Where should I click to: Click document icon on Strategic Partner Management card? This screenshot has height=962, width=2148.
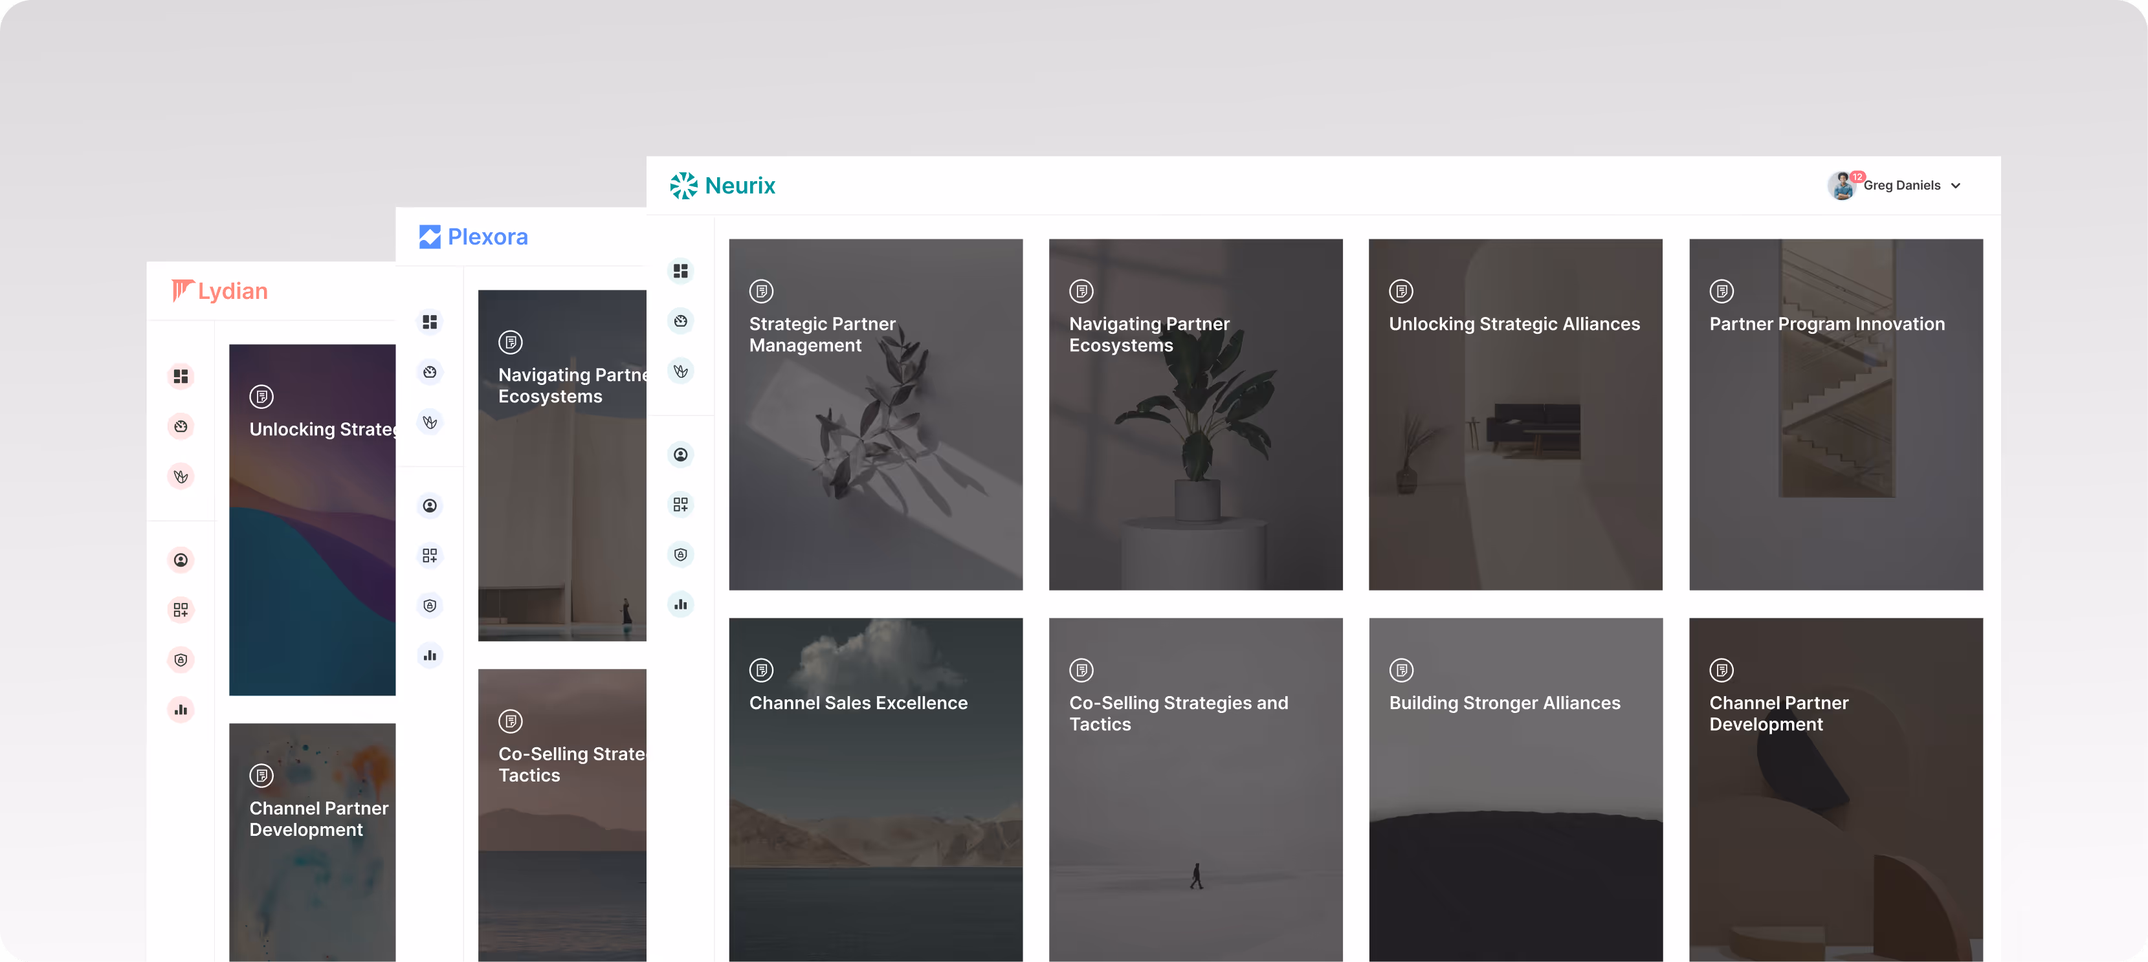click(x=761, y=291)
